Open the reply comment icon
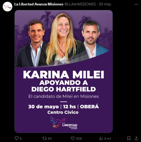141x142 pixels. pyautogui.click(x=16, y=138)
